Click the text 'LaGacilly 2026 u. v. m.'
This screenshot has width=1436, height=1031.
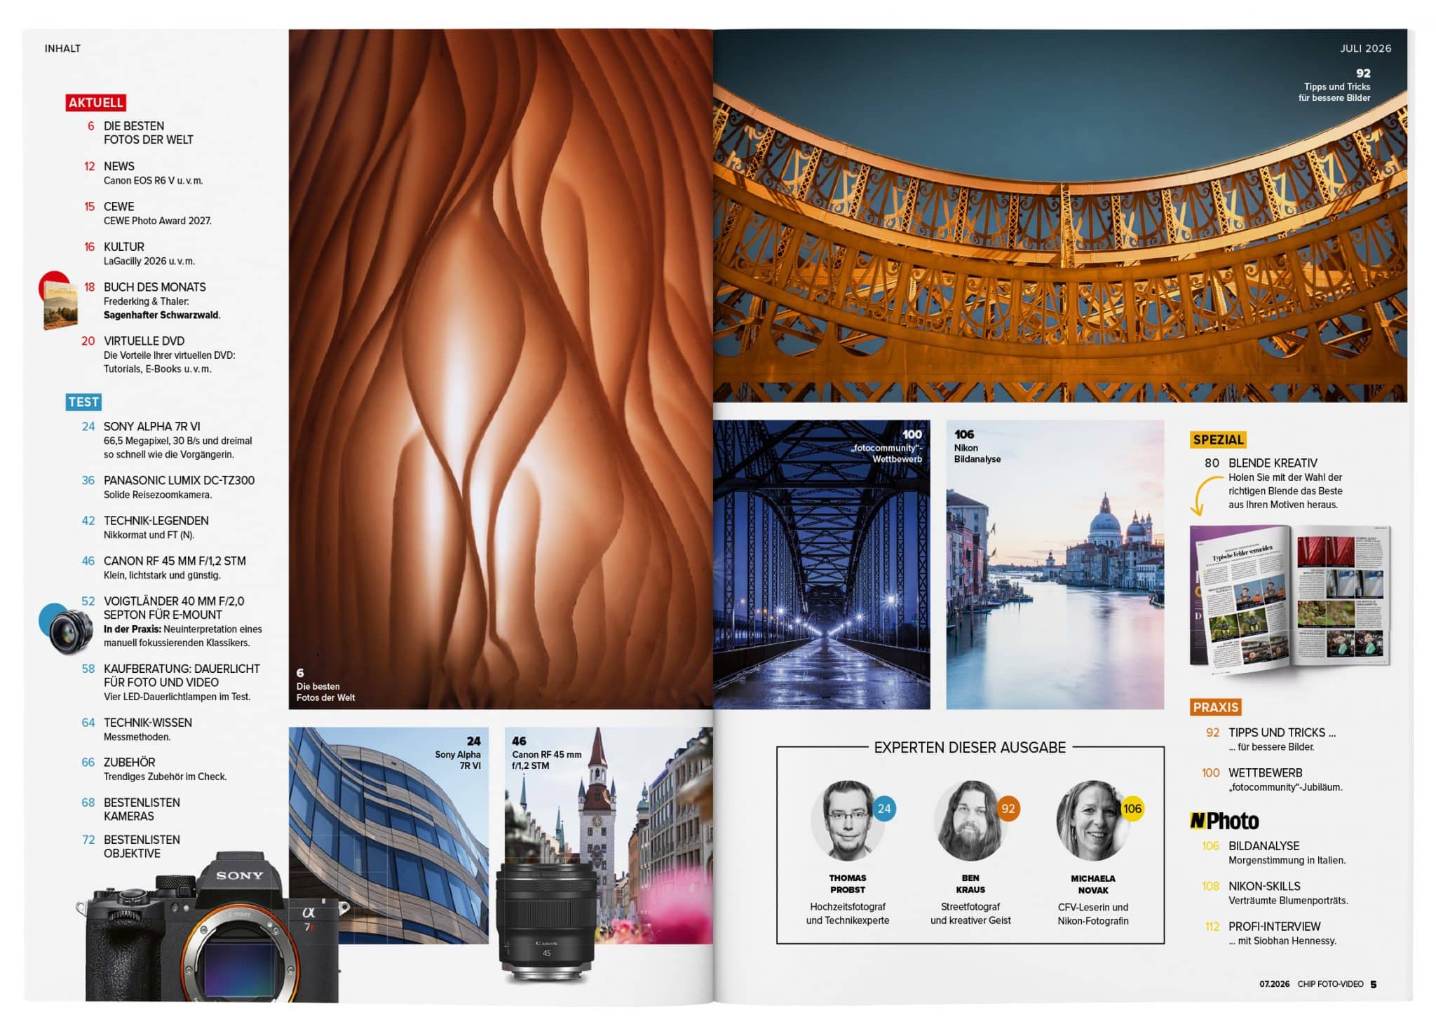click(149, 261)
